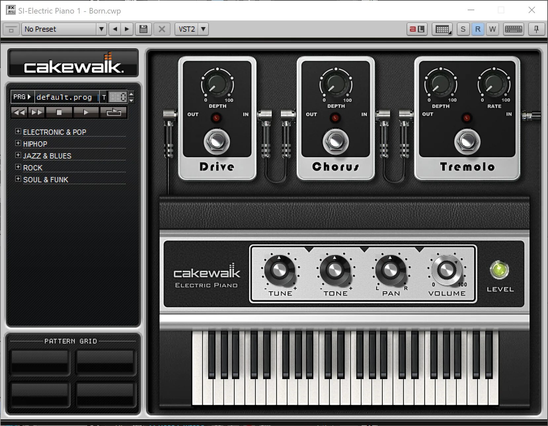This screenshot has height=426, width=548.
Task: Delete preset with X icon
Action: click(162, 29)
